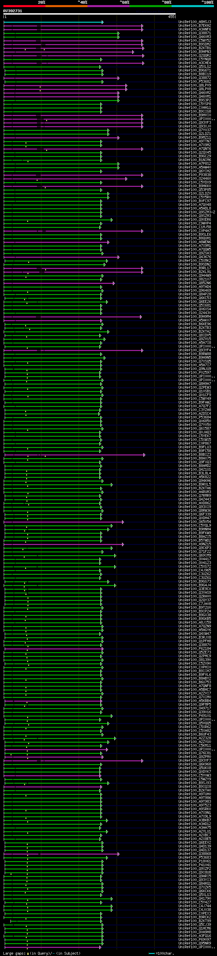This screenshot has width=217, height=956.
Task: Click hit label UniRef100_Q7Y037
Action: (195, 130)
